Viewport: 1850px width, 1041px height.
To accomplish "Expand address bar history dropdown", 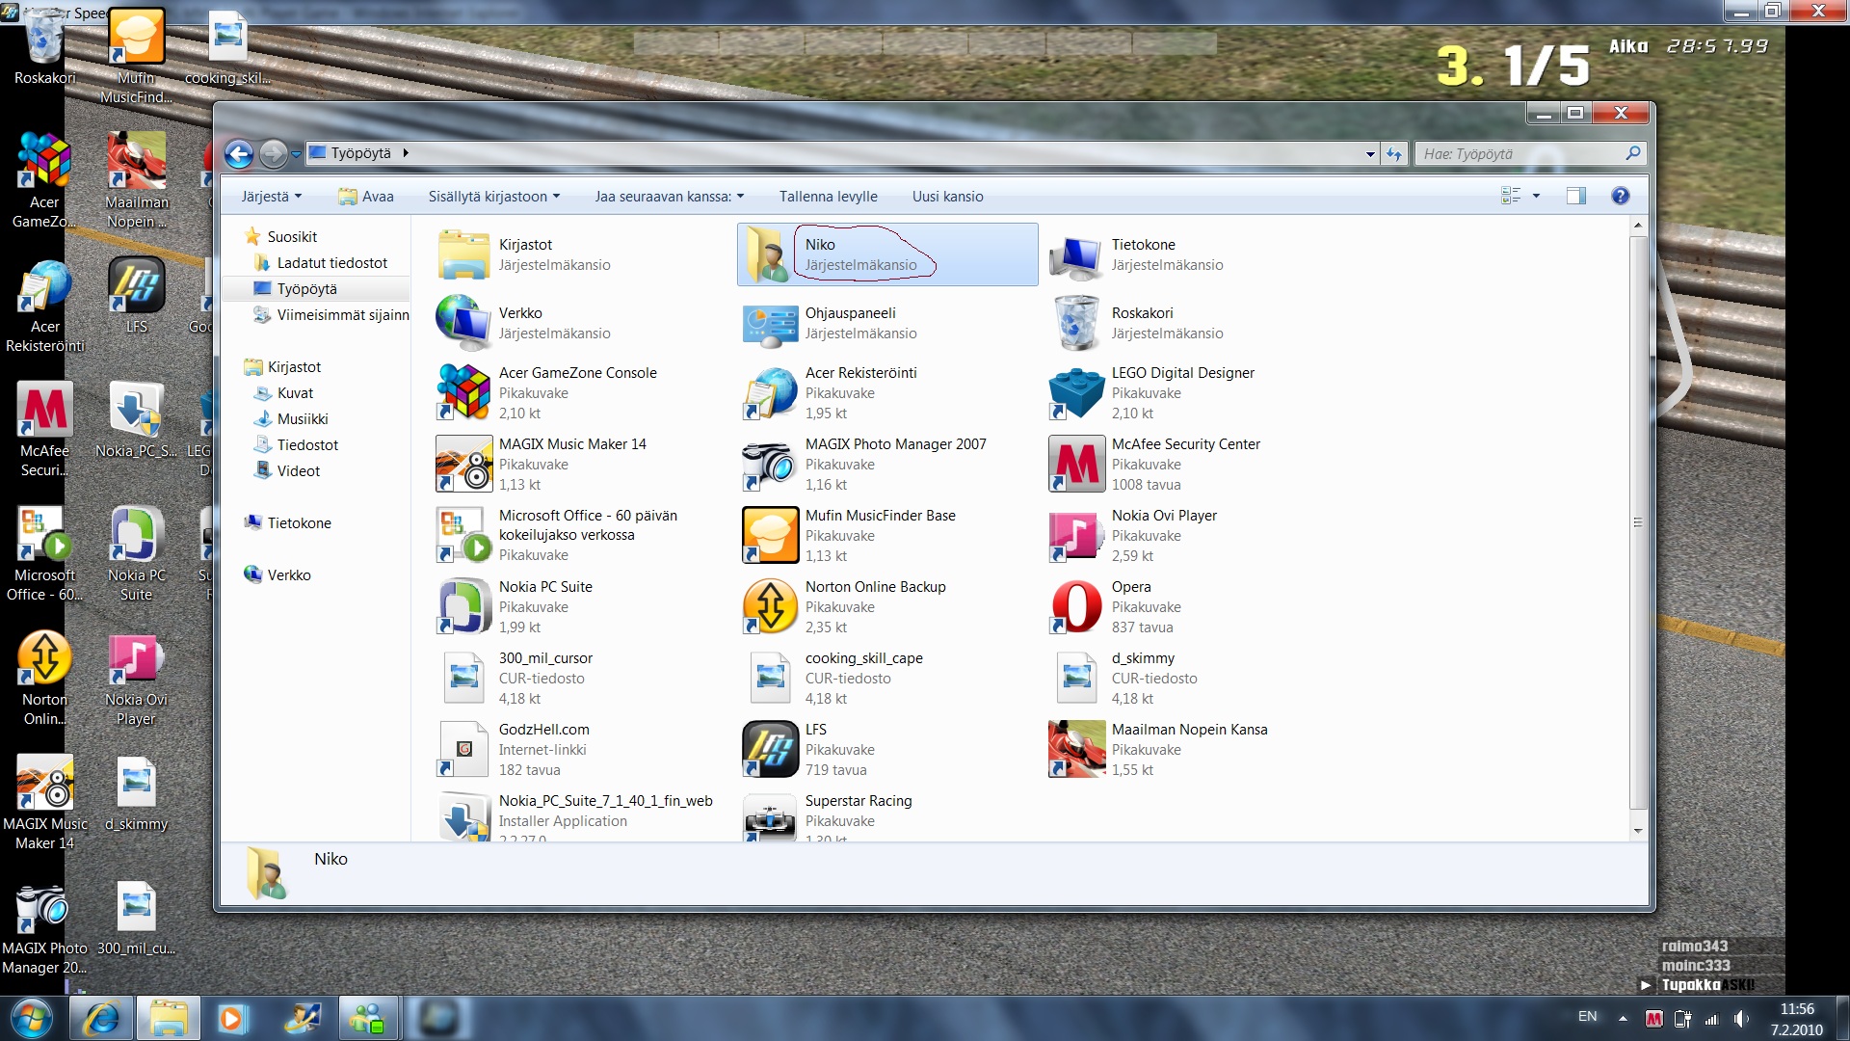I will point(1370,153).
